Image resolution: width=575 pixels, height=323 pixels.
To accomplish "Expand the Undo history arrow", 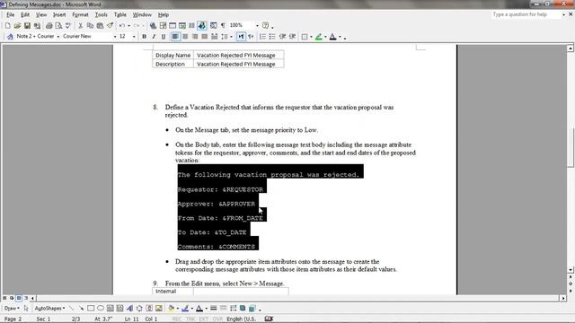I will pos(128,26).
